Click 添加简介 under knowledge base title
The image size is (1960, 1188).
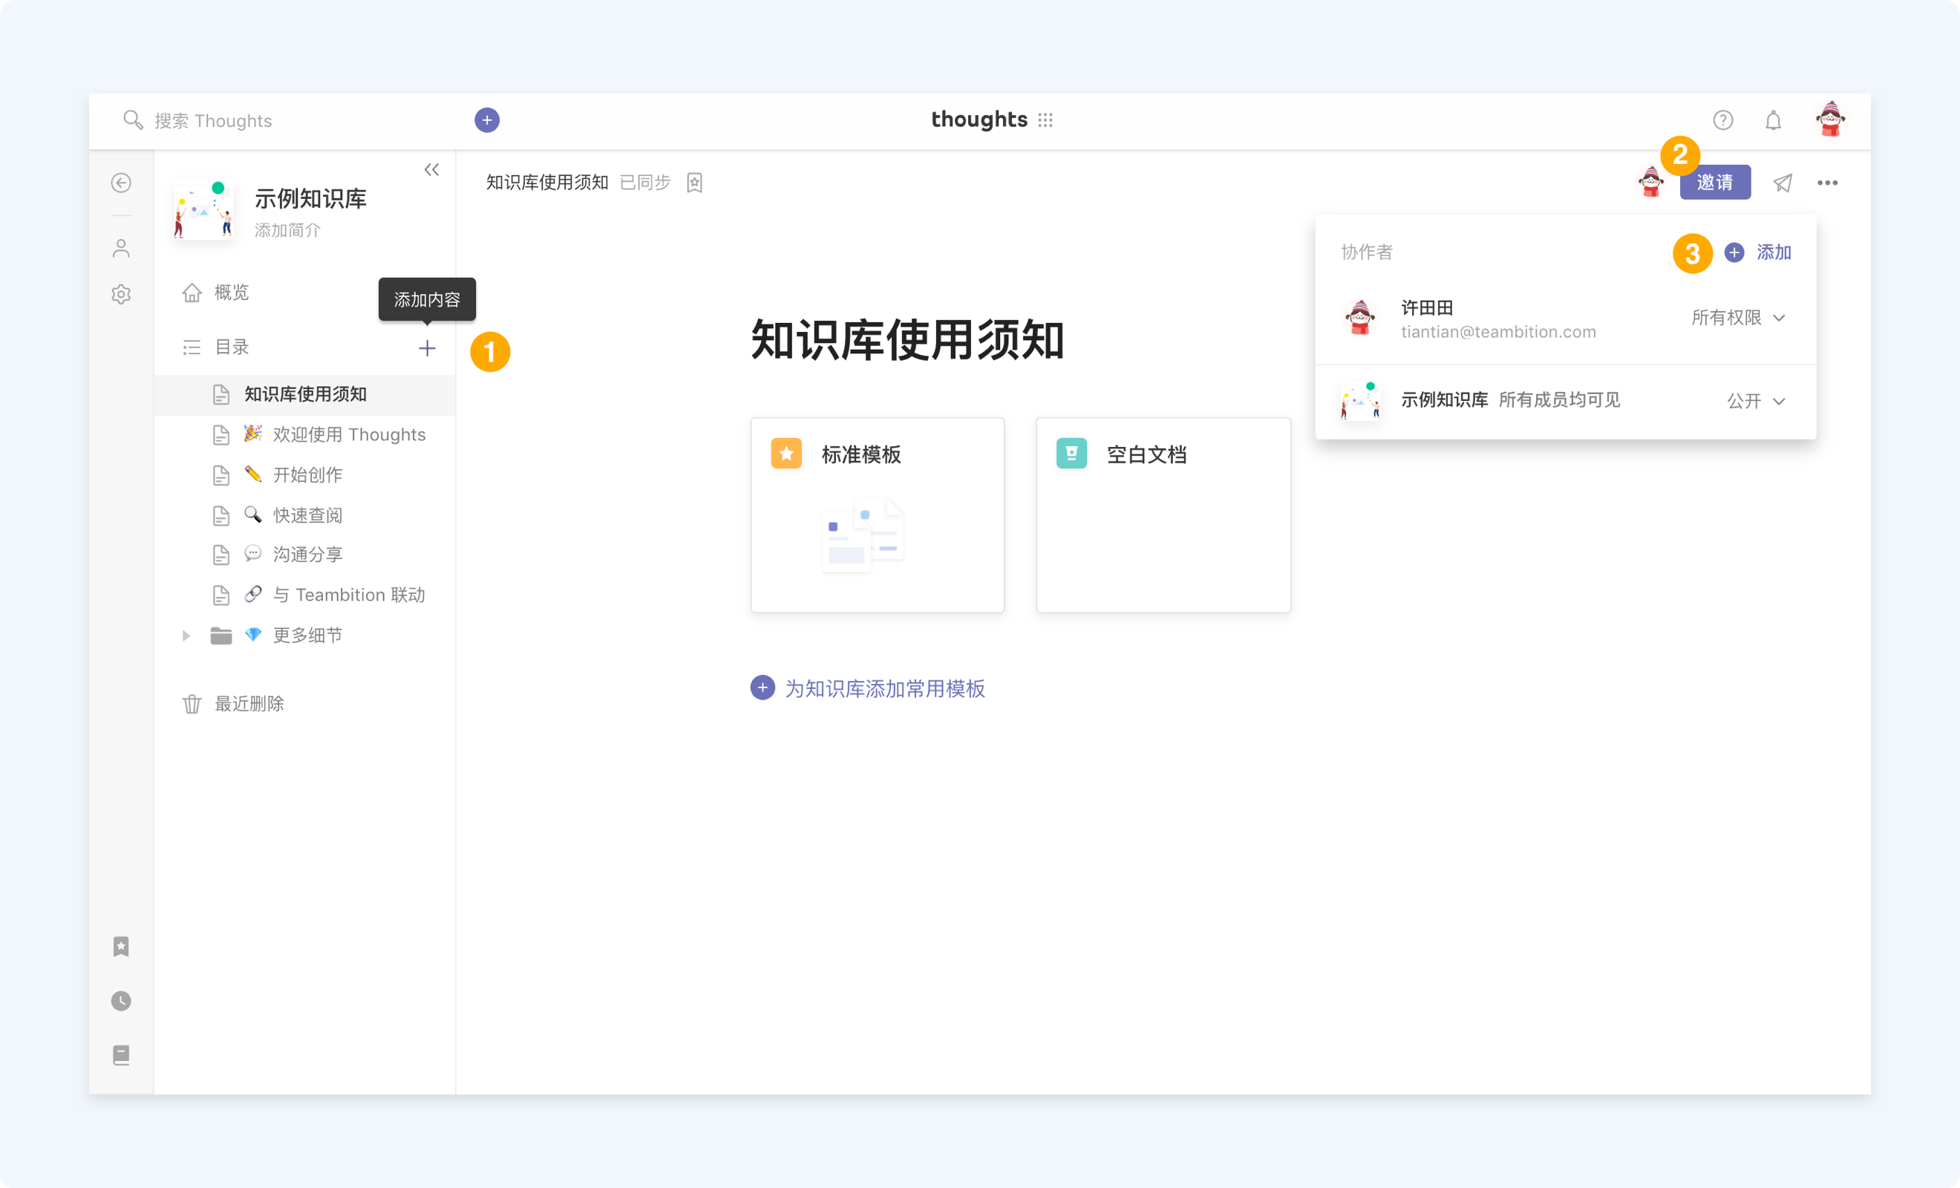coord(287,231)
